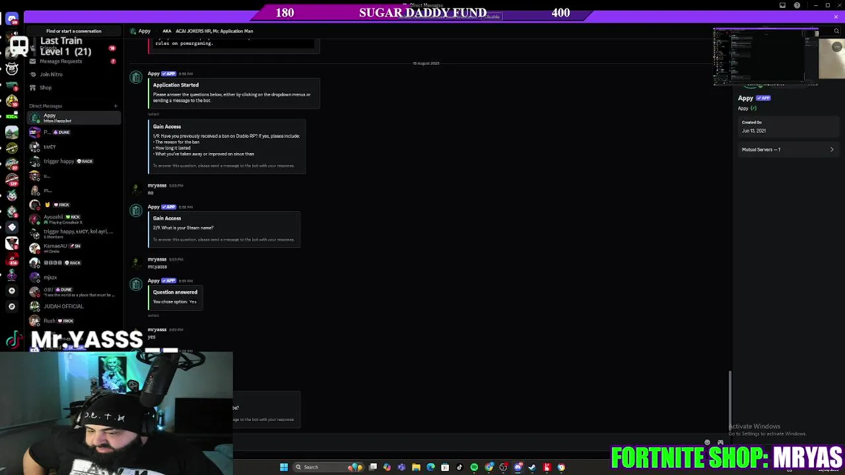Open profile more options three-dot button
845x475 pixels.
836,47
